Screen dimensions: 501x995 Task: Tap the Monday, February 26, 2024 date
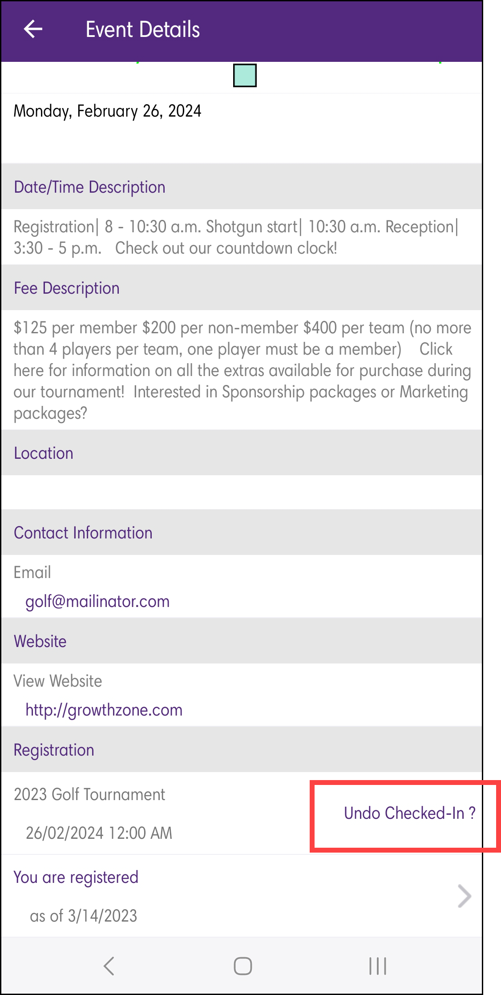click(x=107, y=111)
